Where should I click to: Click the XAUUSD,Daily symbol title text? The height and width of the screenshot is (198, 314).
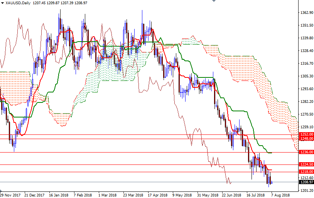(x=18, y=3)
